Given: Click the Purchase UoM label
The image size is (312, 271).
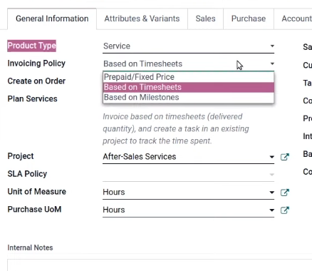Looking at the screenshot, I should [34, 210].
